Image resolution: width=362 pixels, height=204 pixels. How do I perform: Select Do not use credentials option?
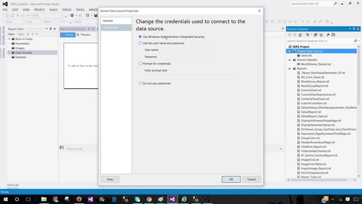click(x=140, y=83)
